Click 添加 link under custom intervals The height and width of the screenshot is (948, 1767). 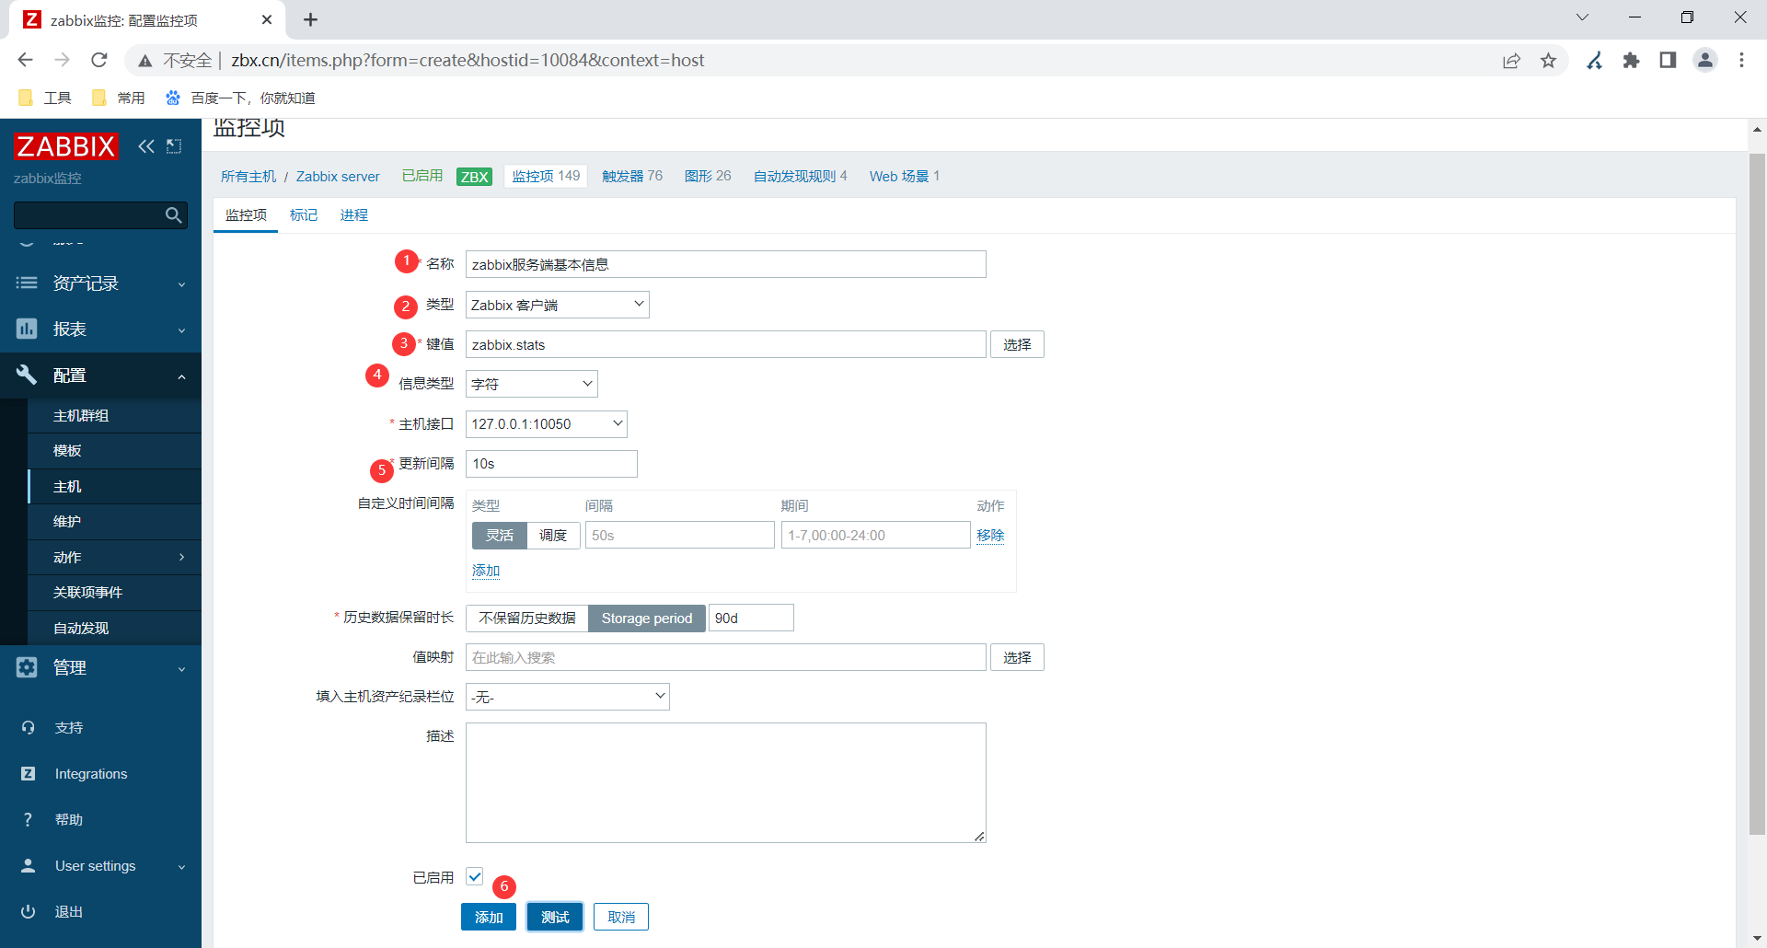[486, 571]
